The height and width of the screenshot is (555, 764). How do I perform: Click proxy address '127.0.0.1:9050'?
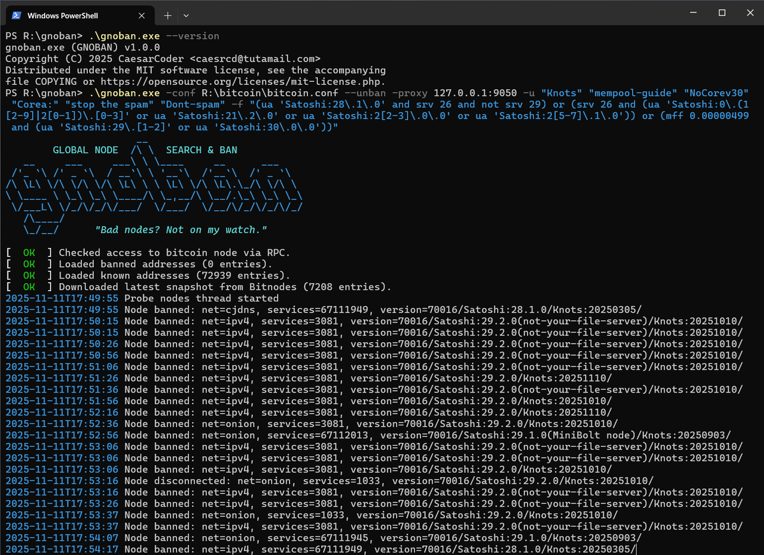tap(475, 93)
